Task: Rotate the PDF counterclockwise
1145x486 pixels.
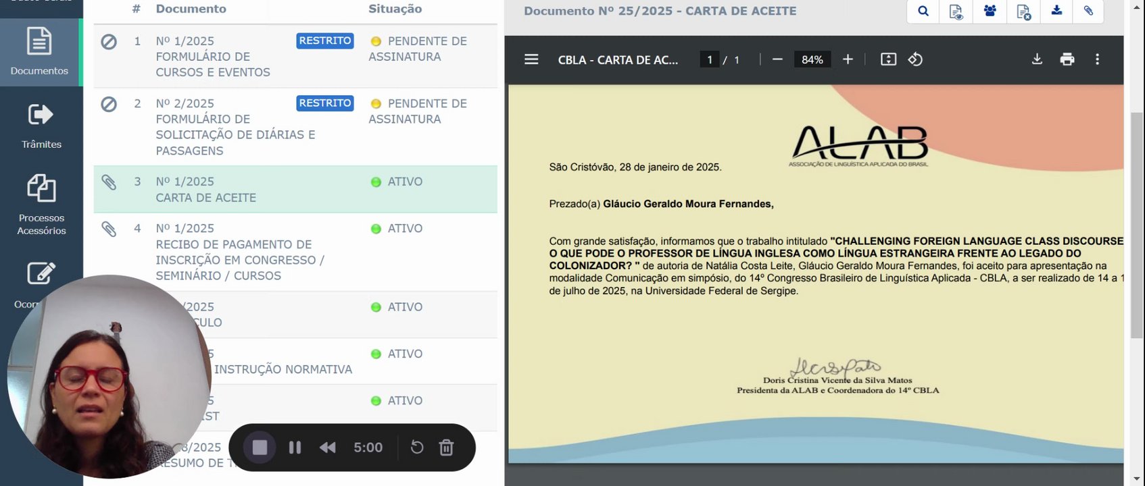Action: [915, 59]
